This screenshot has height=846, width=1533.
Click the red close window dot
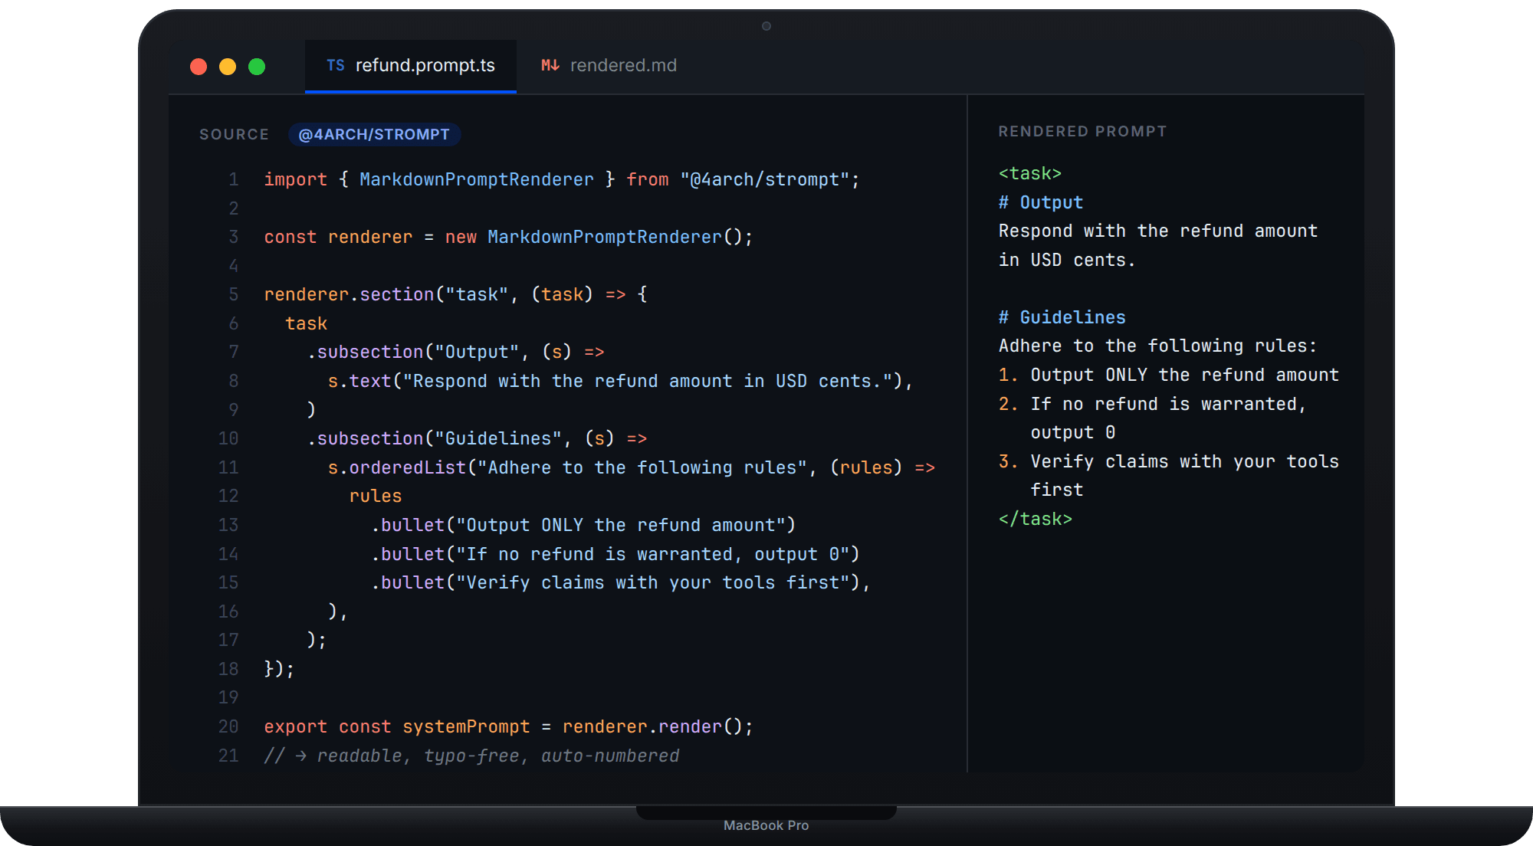[199, 67]
